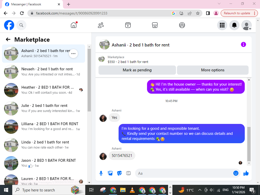Open the Friends icon in top navigation
This screenshot has width=260, height=195.
pyautogui.click(x=101, y=25)
